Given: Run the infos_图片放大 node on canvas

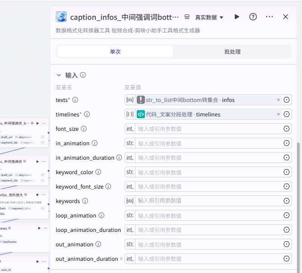Looking at the screenshot, I should (x=38, y=195).
